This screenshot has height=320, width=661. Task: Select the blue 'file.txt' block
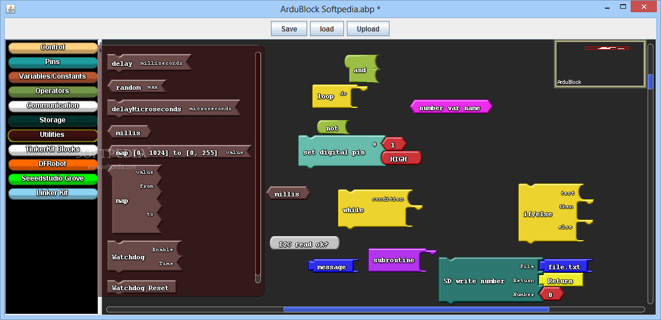point(565,266)
